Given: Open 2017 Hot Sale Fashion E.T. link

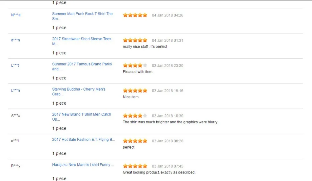Looking at the screenshot, I should tap(84, 140).
